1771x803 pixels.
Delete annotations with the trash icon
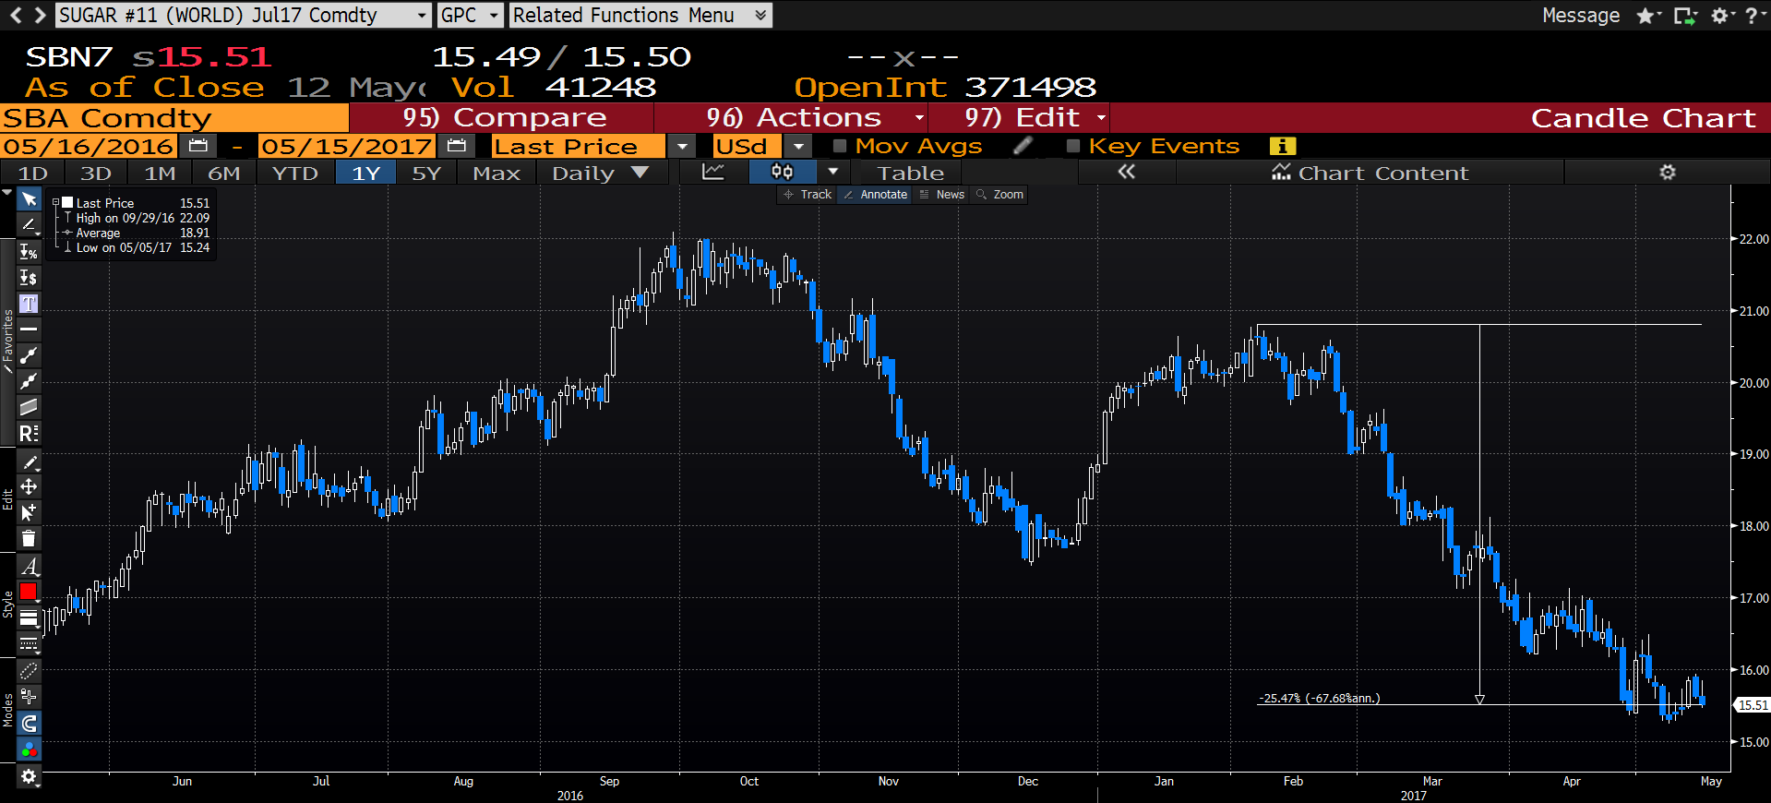29,539
